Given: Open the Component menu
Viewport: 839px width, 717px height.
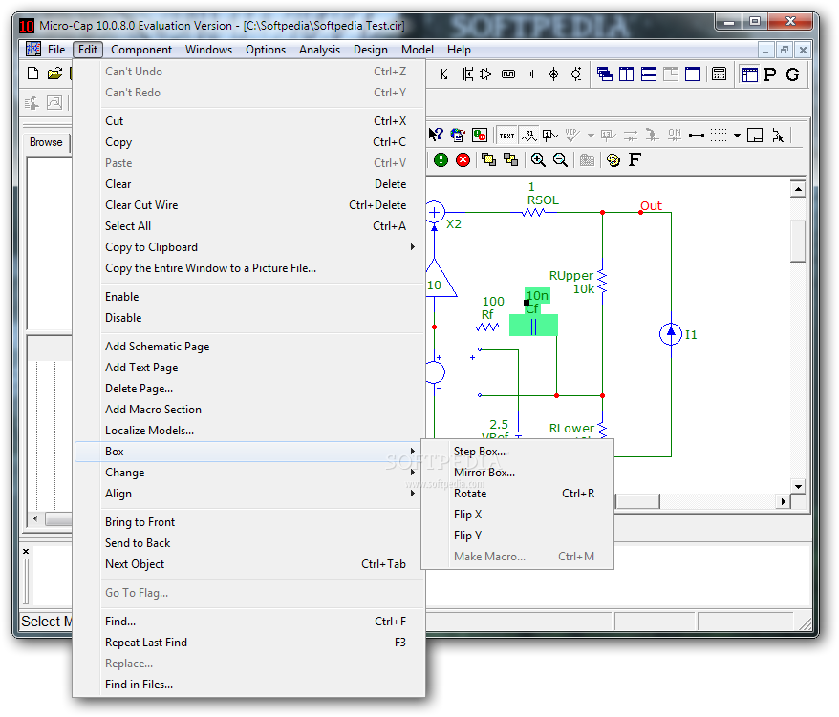Looking at the screenshot, I should 141,50.
